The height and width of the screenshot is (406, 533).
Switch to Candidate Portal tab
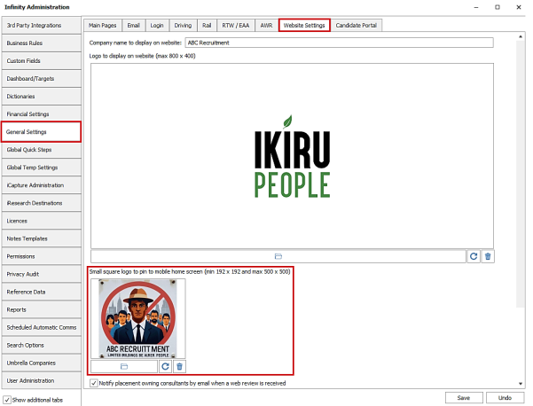pos(357,26)
